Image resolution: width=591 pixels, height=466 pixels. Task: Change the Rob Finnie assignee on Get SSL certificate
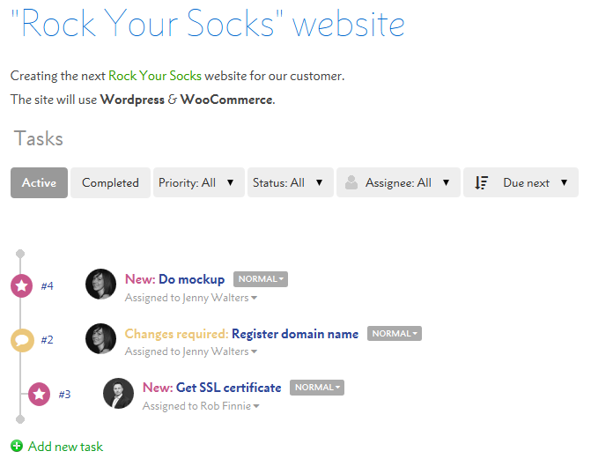pyautogui.click(x=201, y=406)
